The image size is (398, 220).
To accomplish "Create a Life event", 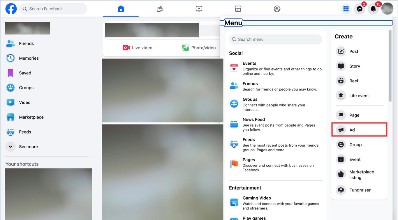I will point(360,96).
